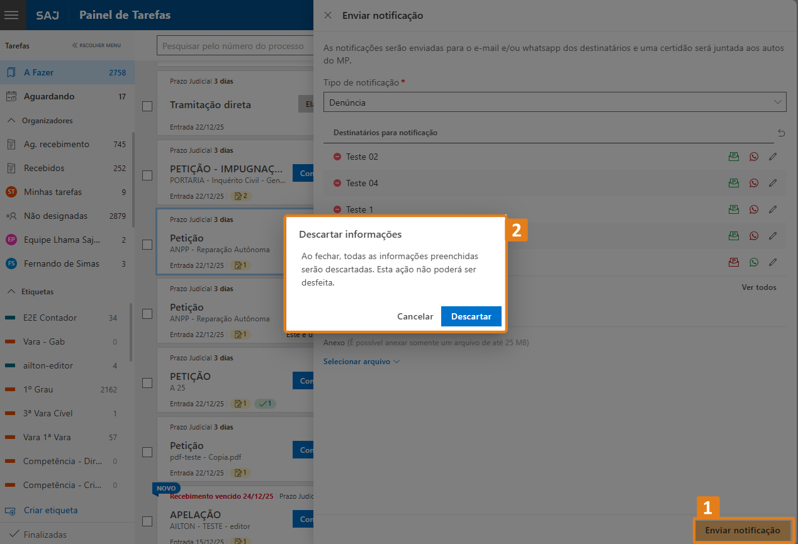Open the Aguardando task list

coord(49,96)
